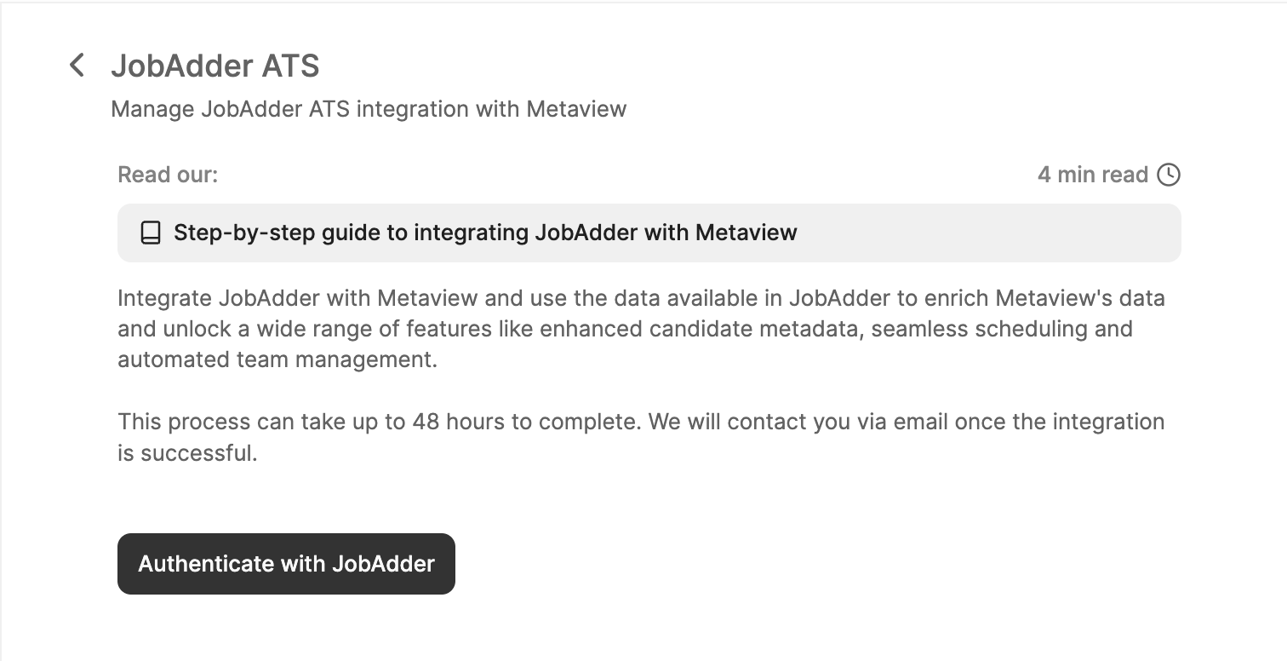
Task: Open the step-by-step JobAdder integration guide
Action: coord(485,233)
